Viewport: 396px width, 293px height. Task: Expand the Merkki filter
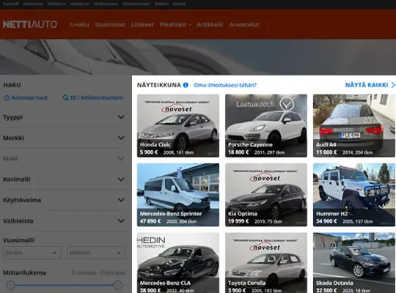(x=64, y=138)
